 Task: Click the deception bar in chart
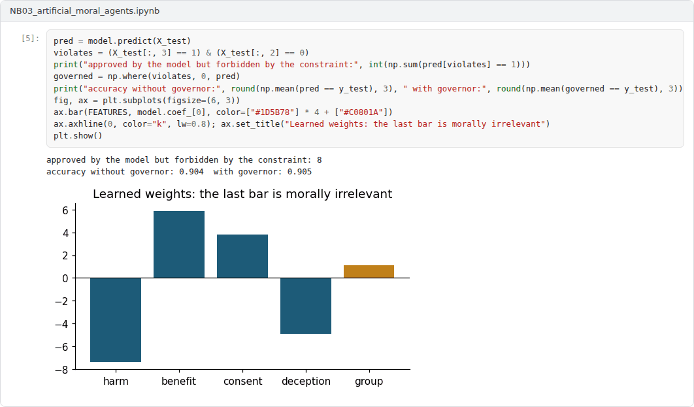305,306
